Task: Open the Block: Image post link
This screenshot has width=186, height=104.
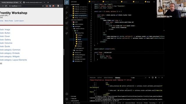Action: [5, 29]
